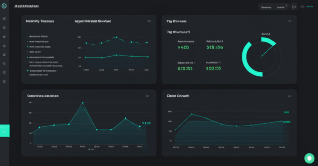This screenshot has width=318, height=166.
Task: Open the options menu on the bottom-right chart panel
Action: (289, 96)
